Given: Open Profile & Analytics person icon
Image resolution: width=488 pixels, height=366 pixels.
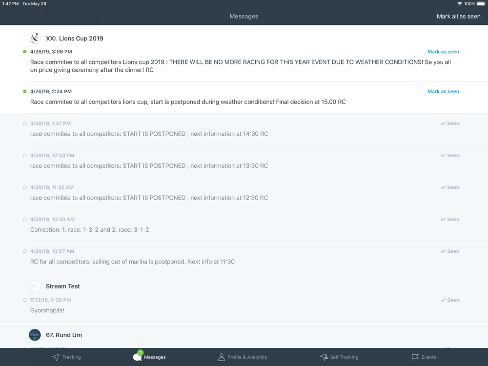Looking at the screenshot, I should [221, 357].
